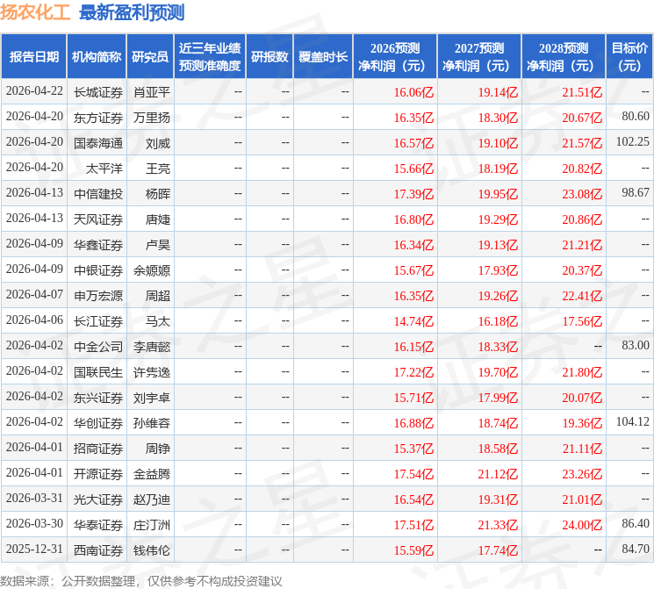
Task: Select the 西南证券 institution cell
Action: click(98, 550)
